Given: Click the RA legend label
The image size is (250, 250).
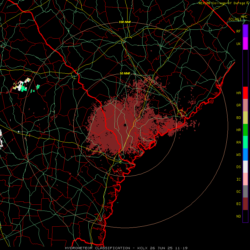Looking at the screenshot, I should 239,142.
